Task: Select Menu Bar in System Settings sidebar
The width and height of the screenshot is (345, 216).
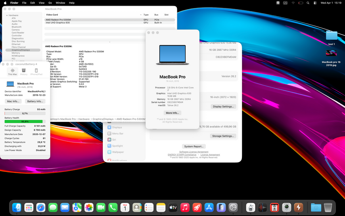Action: [115, 133]
